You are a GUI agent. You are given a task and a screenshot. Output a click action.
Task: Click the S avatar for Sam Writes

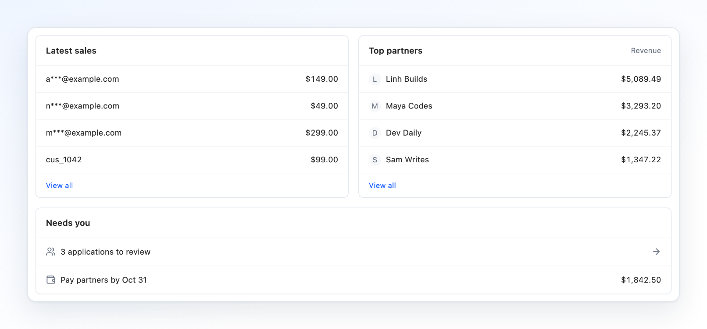[x=375, y=160]
